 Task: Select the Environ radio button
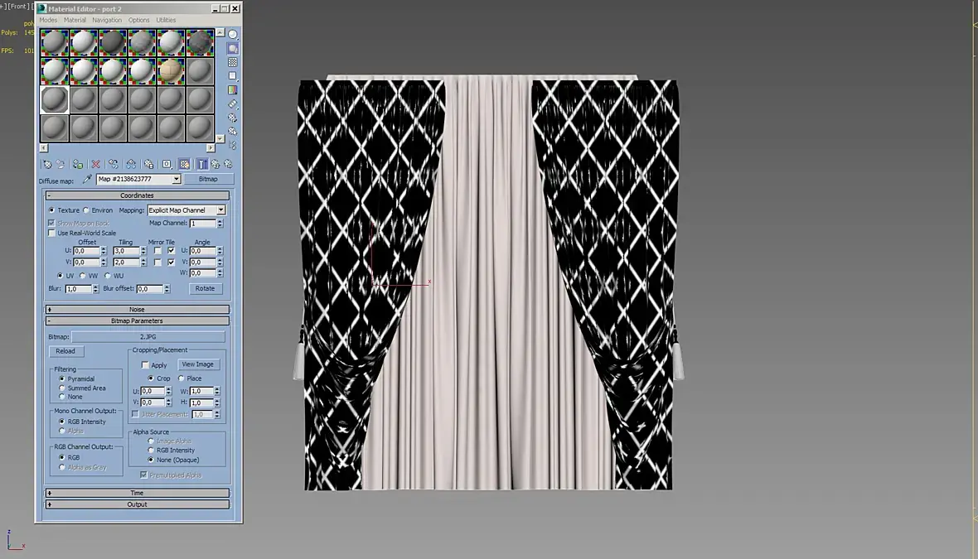[x=86, y=210]
